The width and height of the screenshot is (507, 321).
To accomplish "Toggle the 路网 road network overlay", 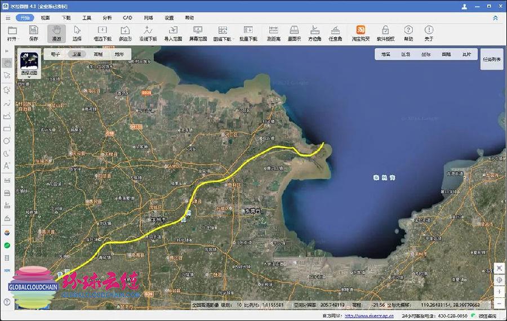I will tap(446, 55).
